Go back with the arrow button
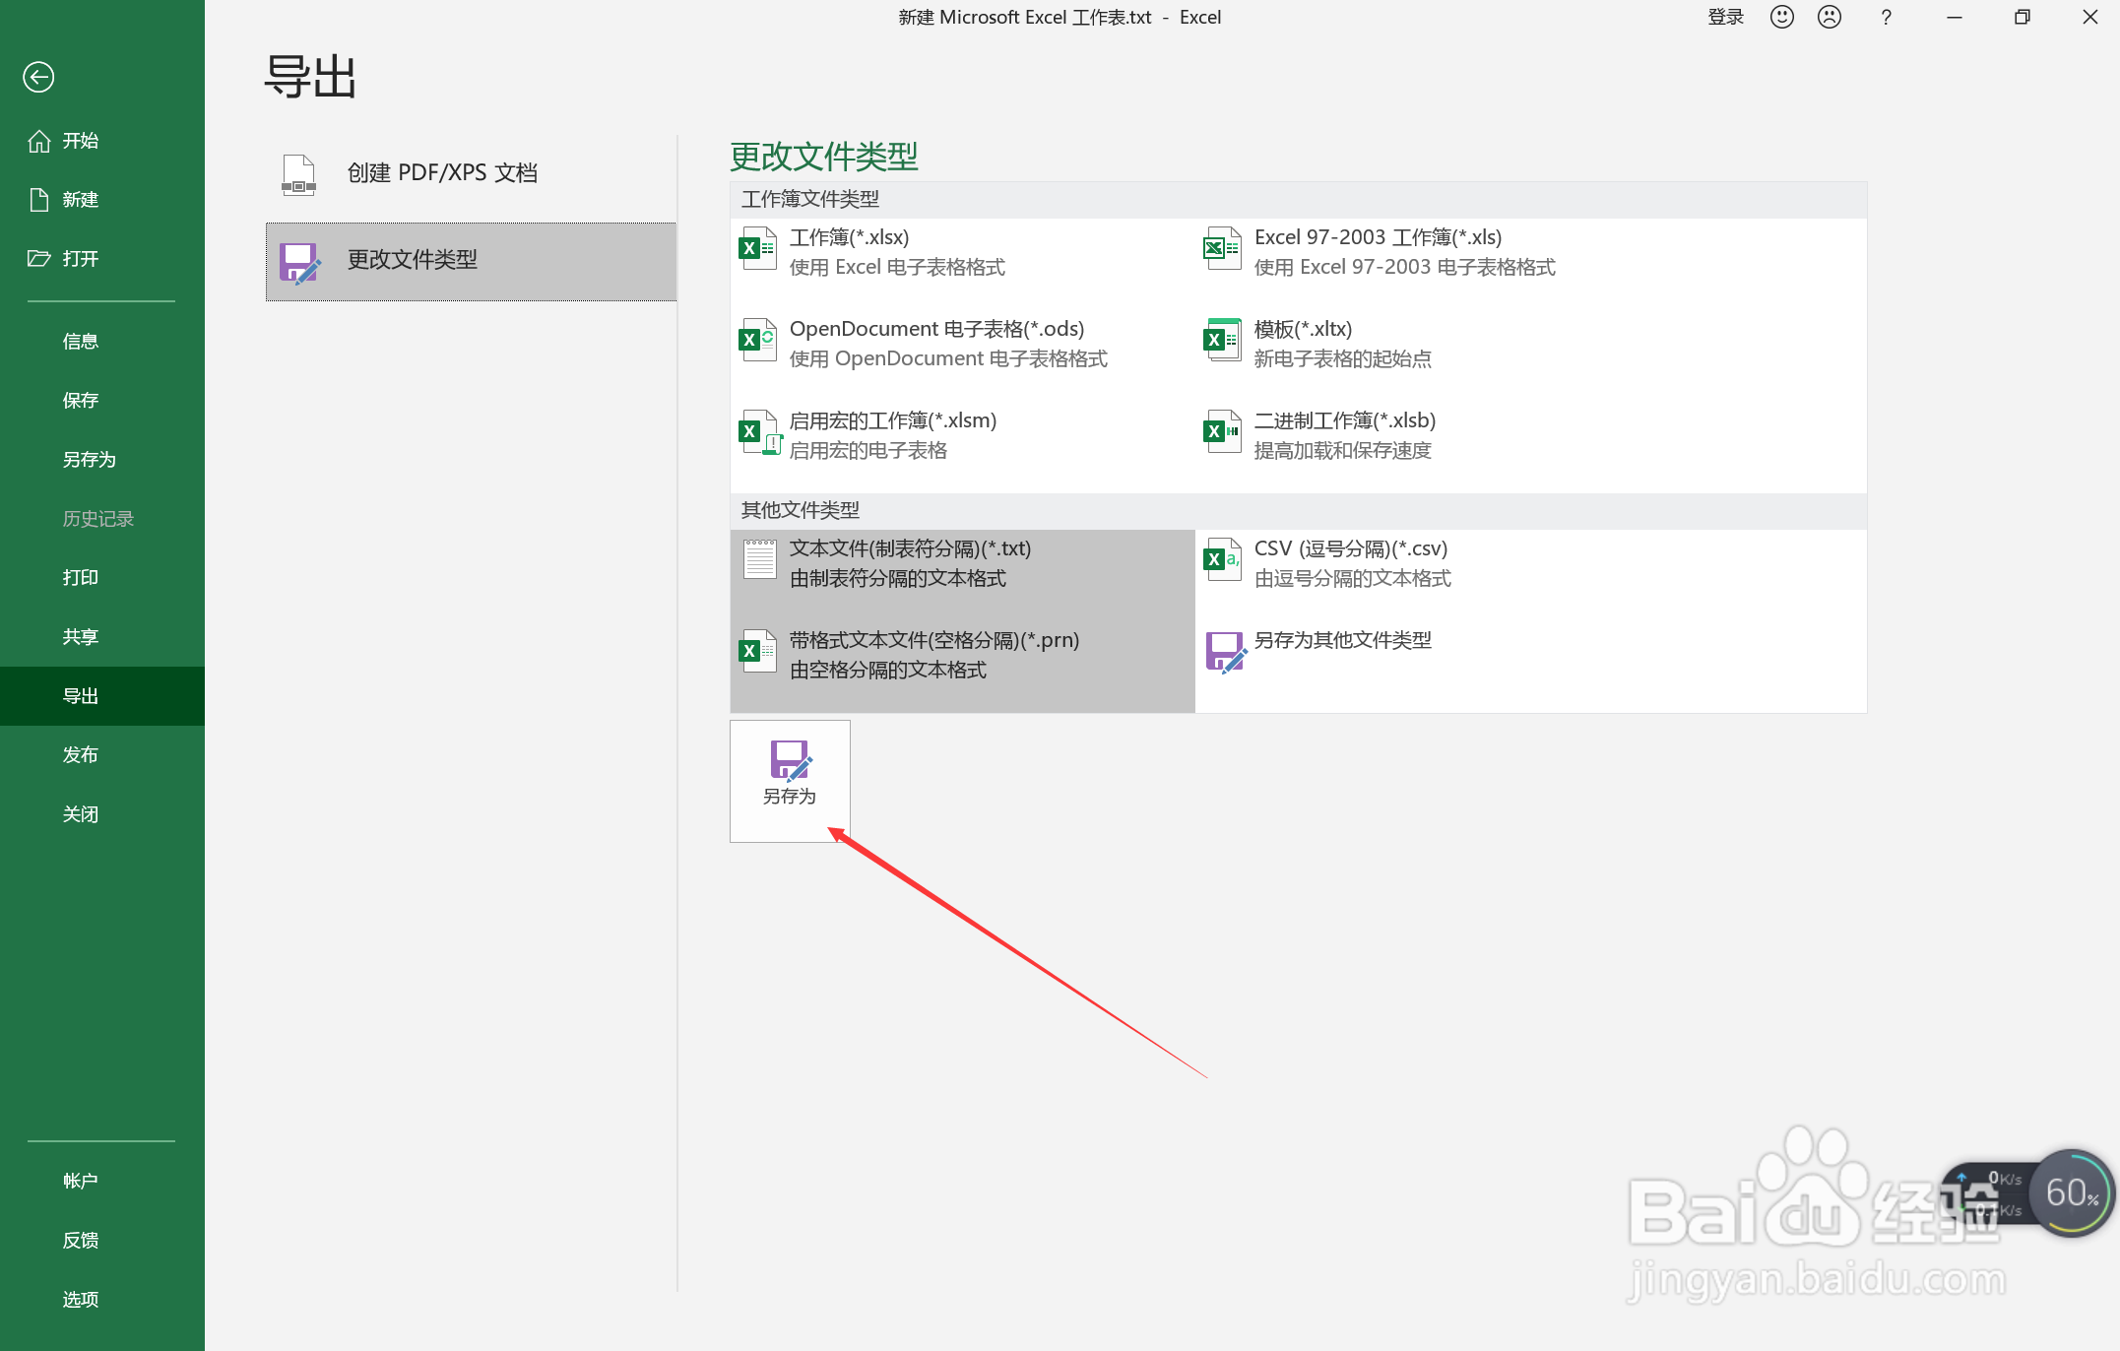Screen dimensions: 2120x1351 pyautogui.click(x=37, y=77)
